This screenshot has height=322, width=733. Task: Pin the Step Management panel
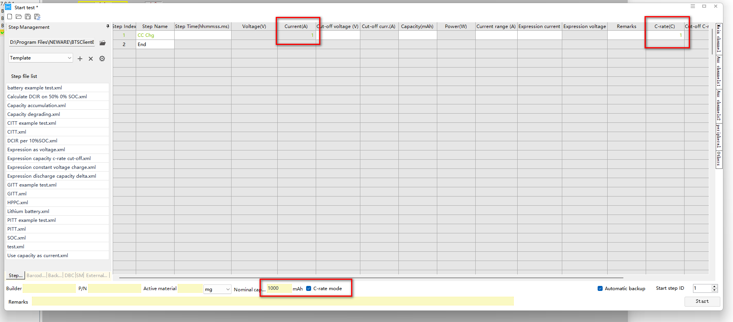click(108, 26)
